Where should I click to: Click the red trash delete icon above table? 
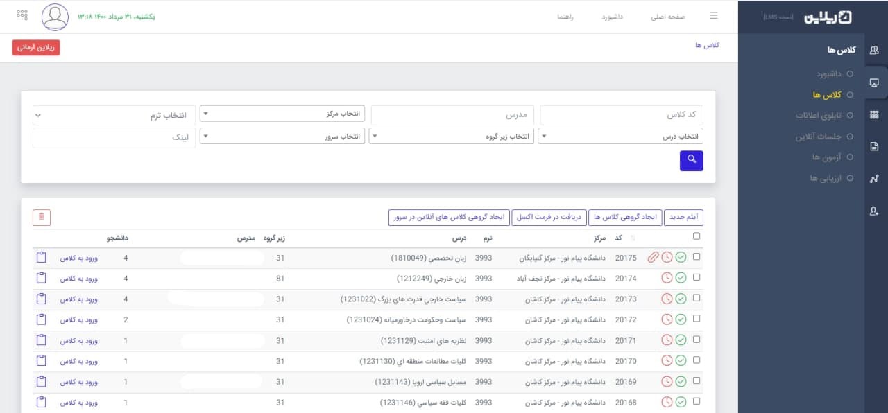42,218
